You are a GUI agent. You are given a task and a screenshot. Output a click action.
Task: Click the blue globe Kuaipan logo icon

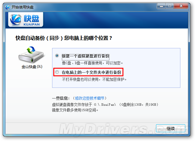(16, 19)
